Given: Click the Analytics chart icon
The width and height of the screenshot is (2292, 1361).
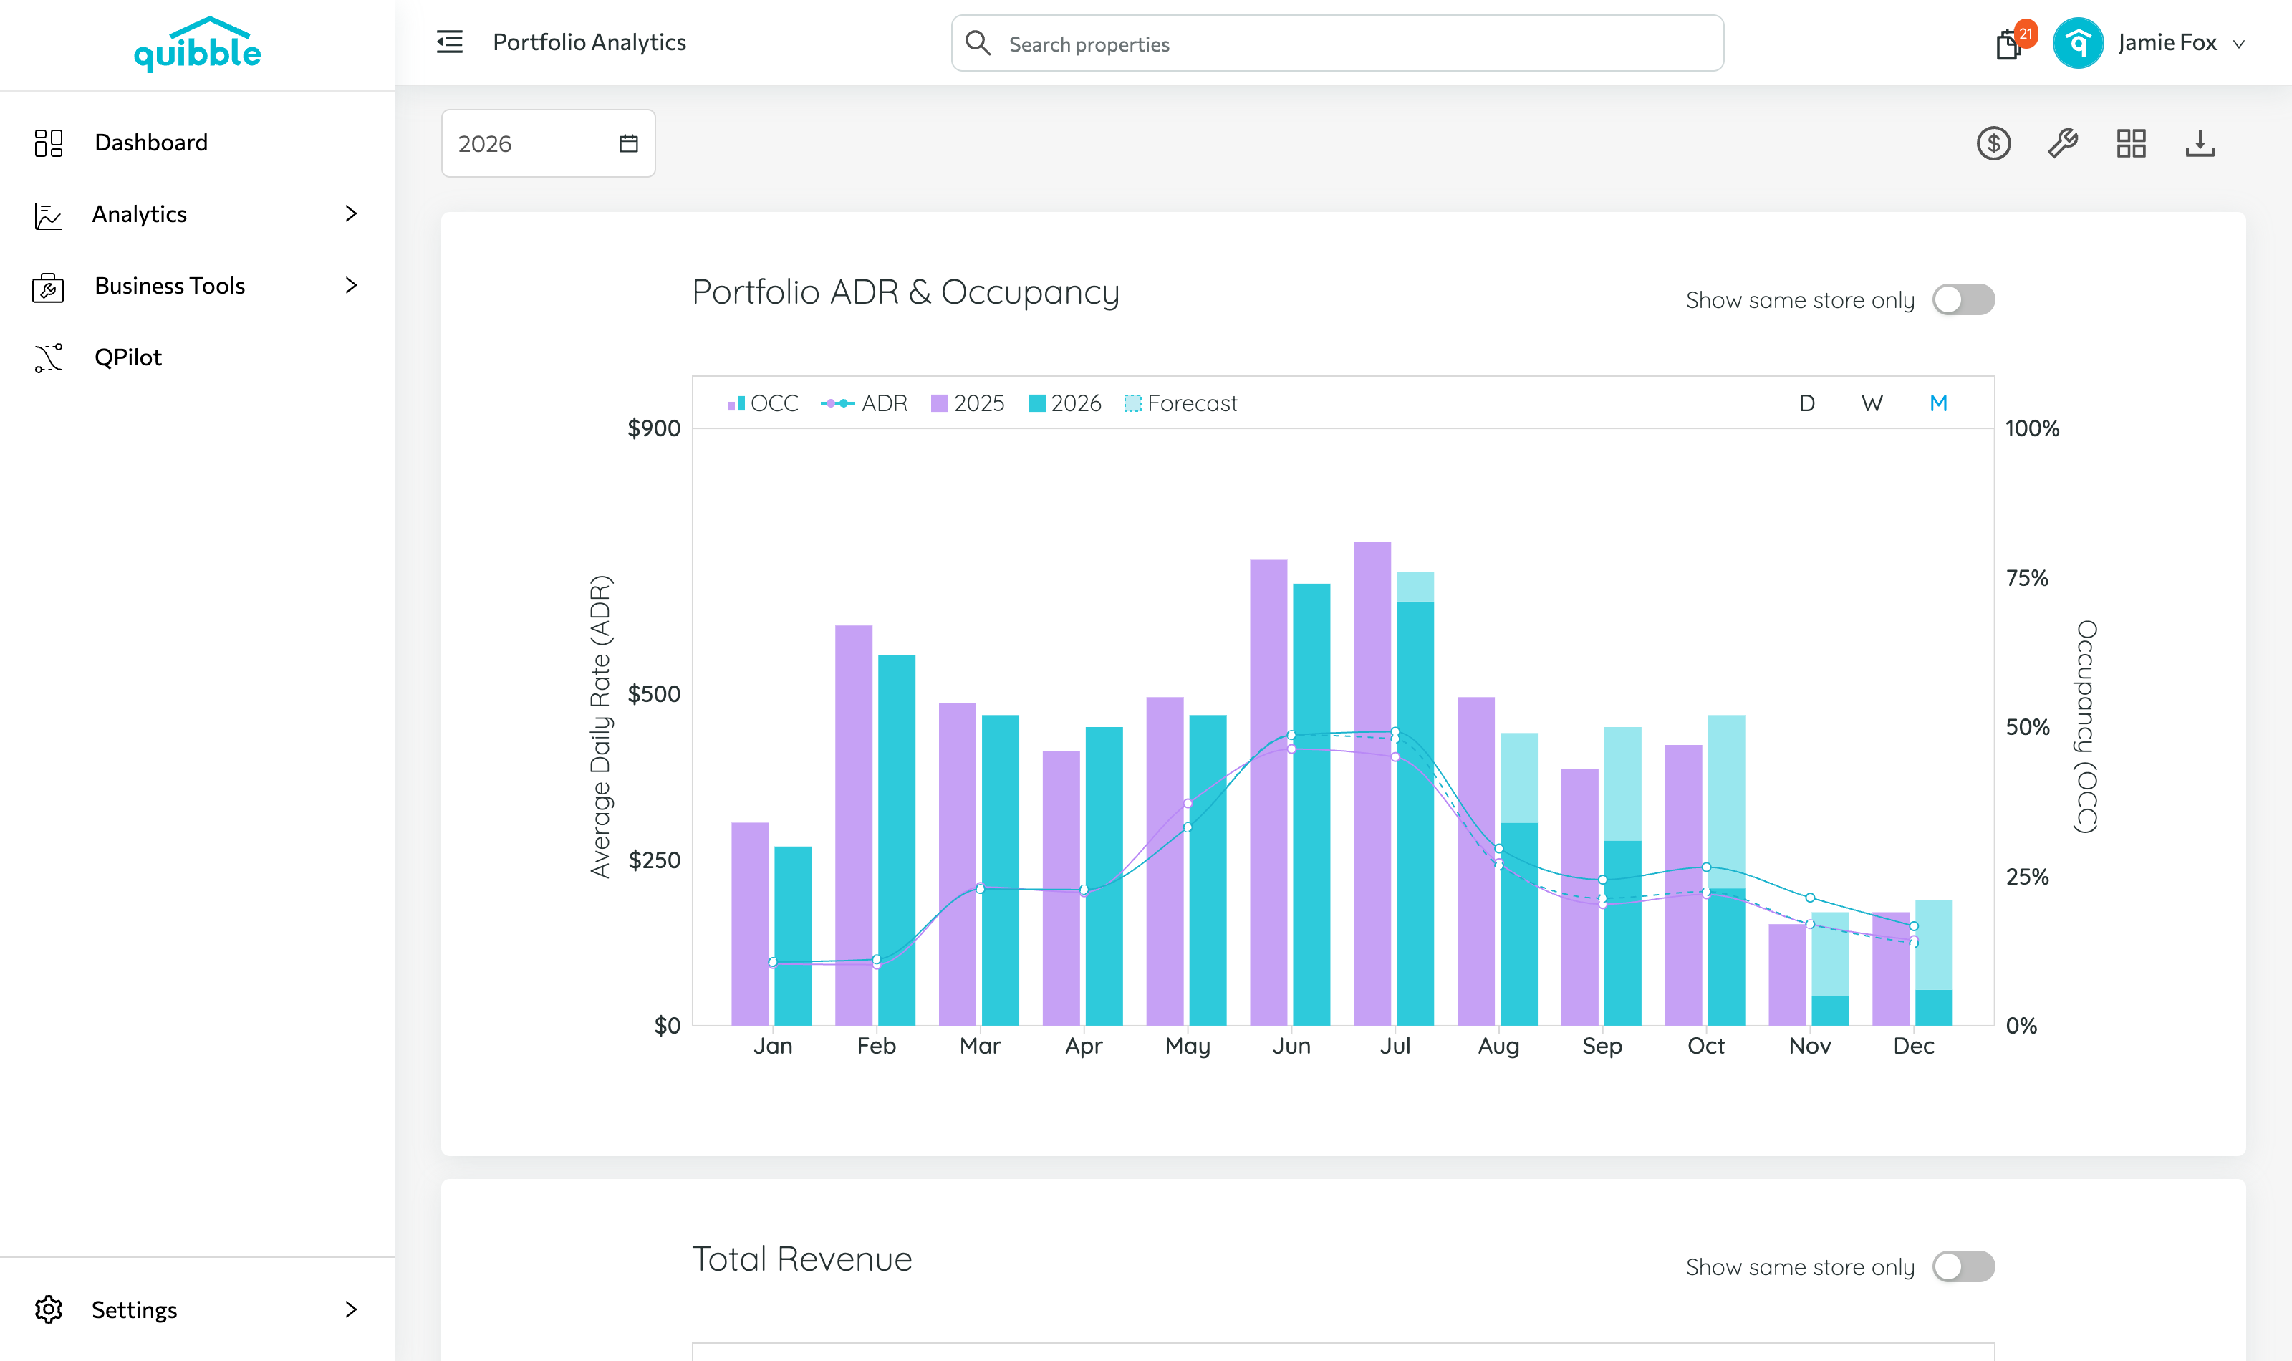Looking at the screenshot, I should click(48, 216).
